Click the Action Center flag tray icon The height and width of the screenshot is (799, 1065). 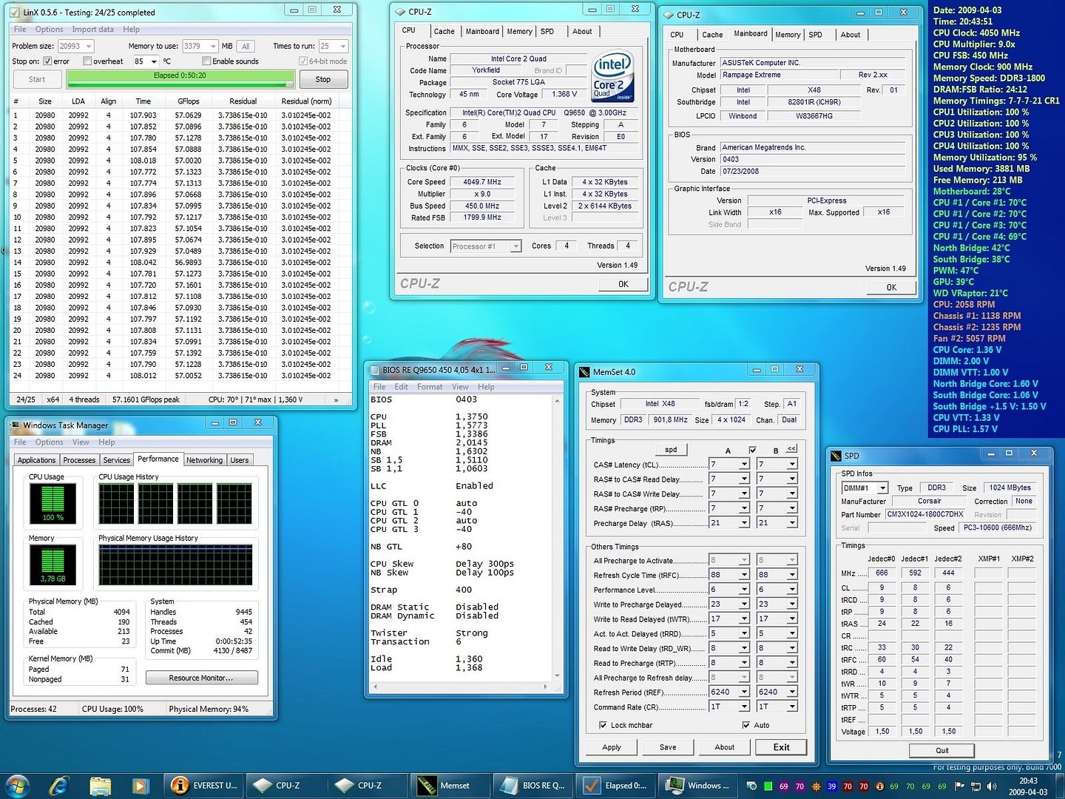[x=960, y=786]
